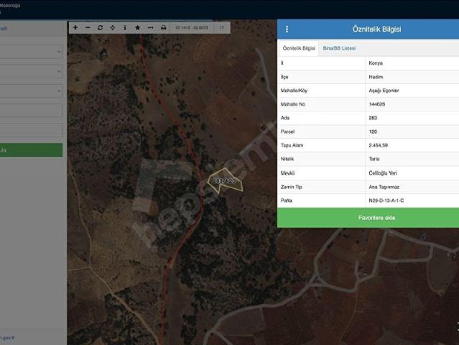
Task: Click the refresh map icon
Action: click(x=100, y=27)
